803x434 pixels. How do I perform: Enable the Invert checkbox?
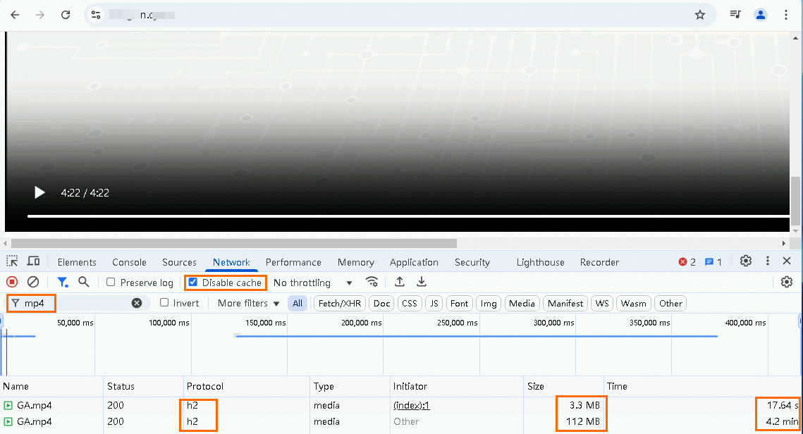click(x=164, y=302)
